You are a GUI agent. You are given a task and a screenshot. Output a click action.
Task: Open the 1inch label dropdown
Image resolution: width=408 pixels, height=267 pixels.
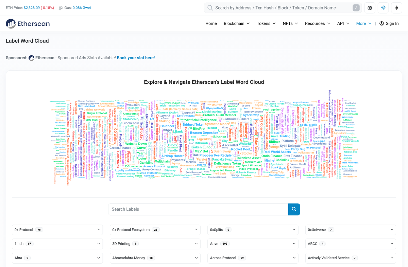click(57, 244)
